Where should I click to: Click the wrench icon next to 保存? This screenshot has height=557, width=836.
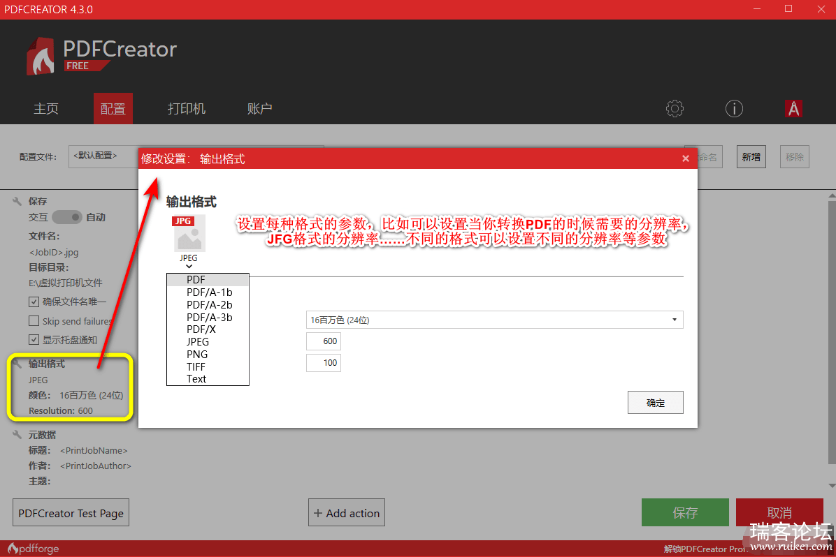(17, 201)
